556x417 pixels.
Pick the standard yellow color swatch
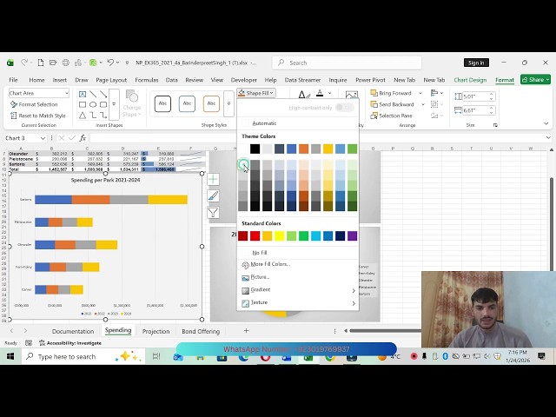(x=279, y=235)
